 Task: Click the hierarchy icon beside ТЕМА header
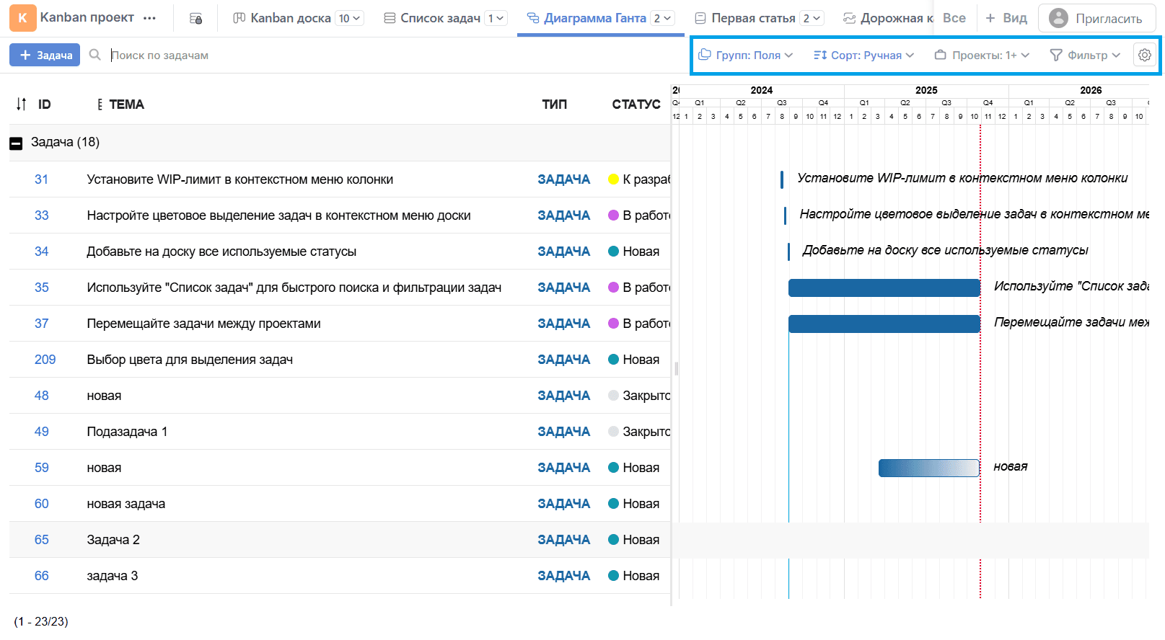point(100,105)
